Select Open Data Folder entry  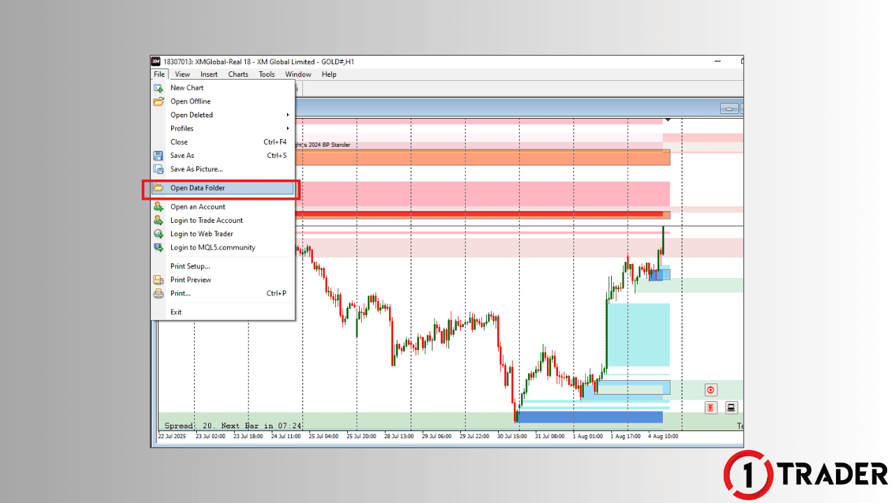coord(223,188)
